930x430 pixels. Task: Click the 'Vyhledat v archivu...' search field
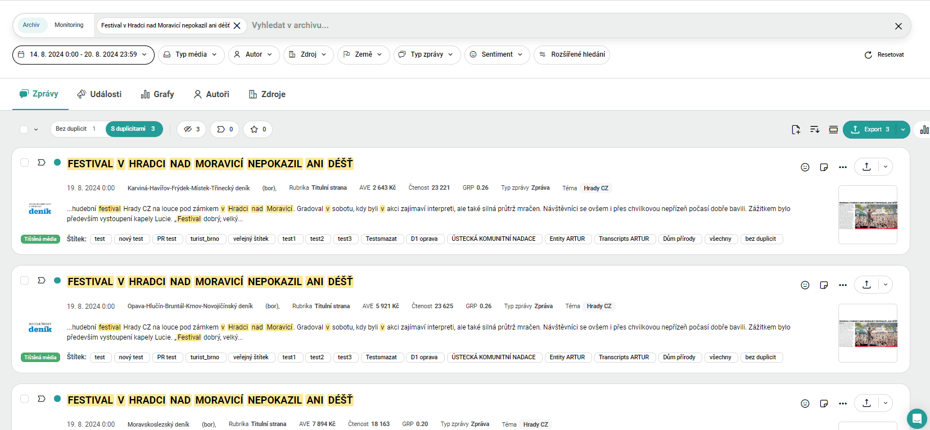[568, 25]
